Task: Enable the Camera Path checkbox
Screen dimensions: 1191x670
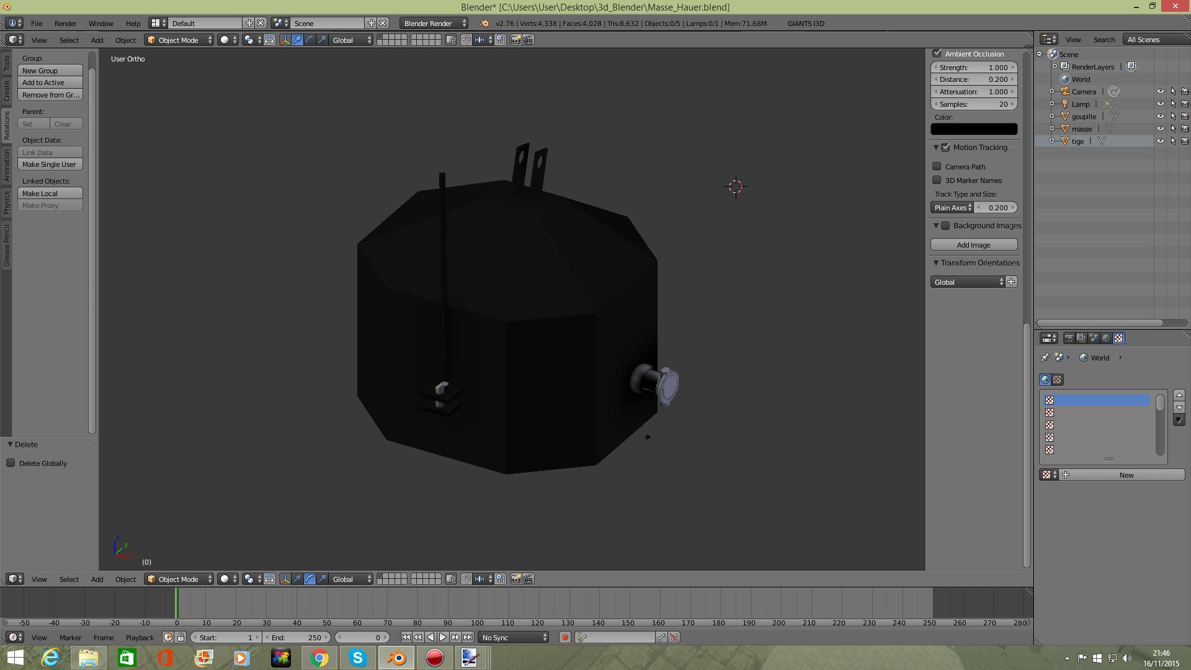Action: 937,166
